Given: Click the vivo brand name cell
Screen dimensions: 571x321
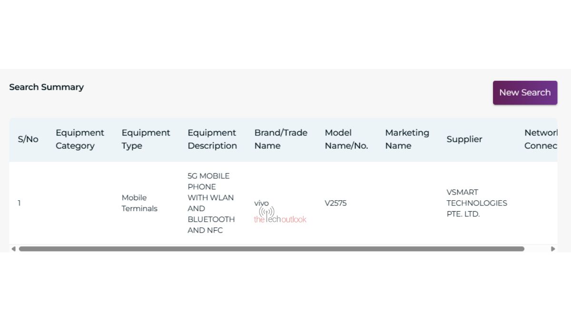Looking at the screenshot, I should (261, 203).
